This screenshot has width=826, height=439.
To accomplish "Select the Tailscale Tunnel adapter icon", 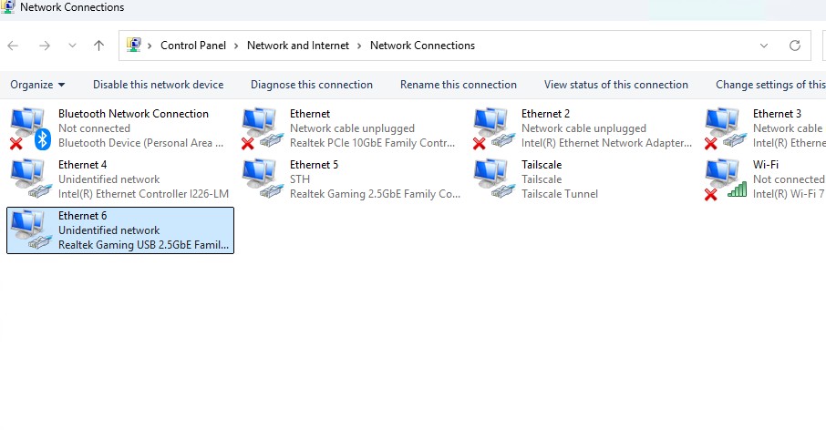I will pyautogui.click(x=490, y=179).
